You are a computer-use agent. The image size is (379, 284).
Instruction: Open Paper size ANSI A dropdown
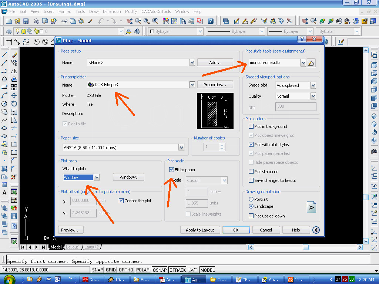[181, 148]
